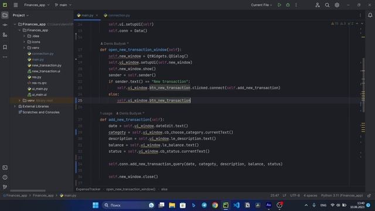Viewport: 375px width, 211px height.
Task: Open more run actions menu
Action: coord(296,5)
